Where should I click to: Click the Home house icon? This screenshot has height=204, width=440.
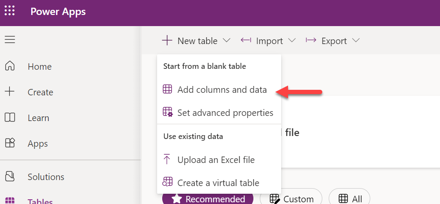(10, 66)
